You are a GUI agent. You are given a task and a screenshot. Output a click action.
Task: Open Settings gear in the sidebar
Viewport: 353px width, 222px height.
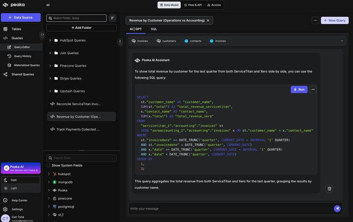click(x=17, y=209)
